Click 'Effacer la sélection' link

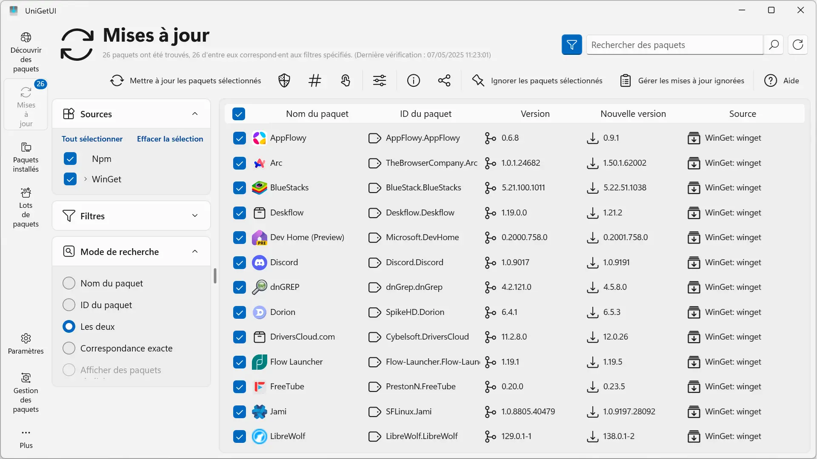pyautogui.click(x=170, y=139)
